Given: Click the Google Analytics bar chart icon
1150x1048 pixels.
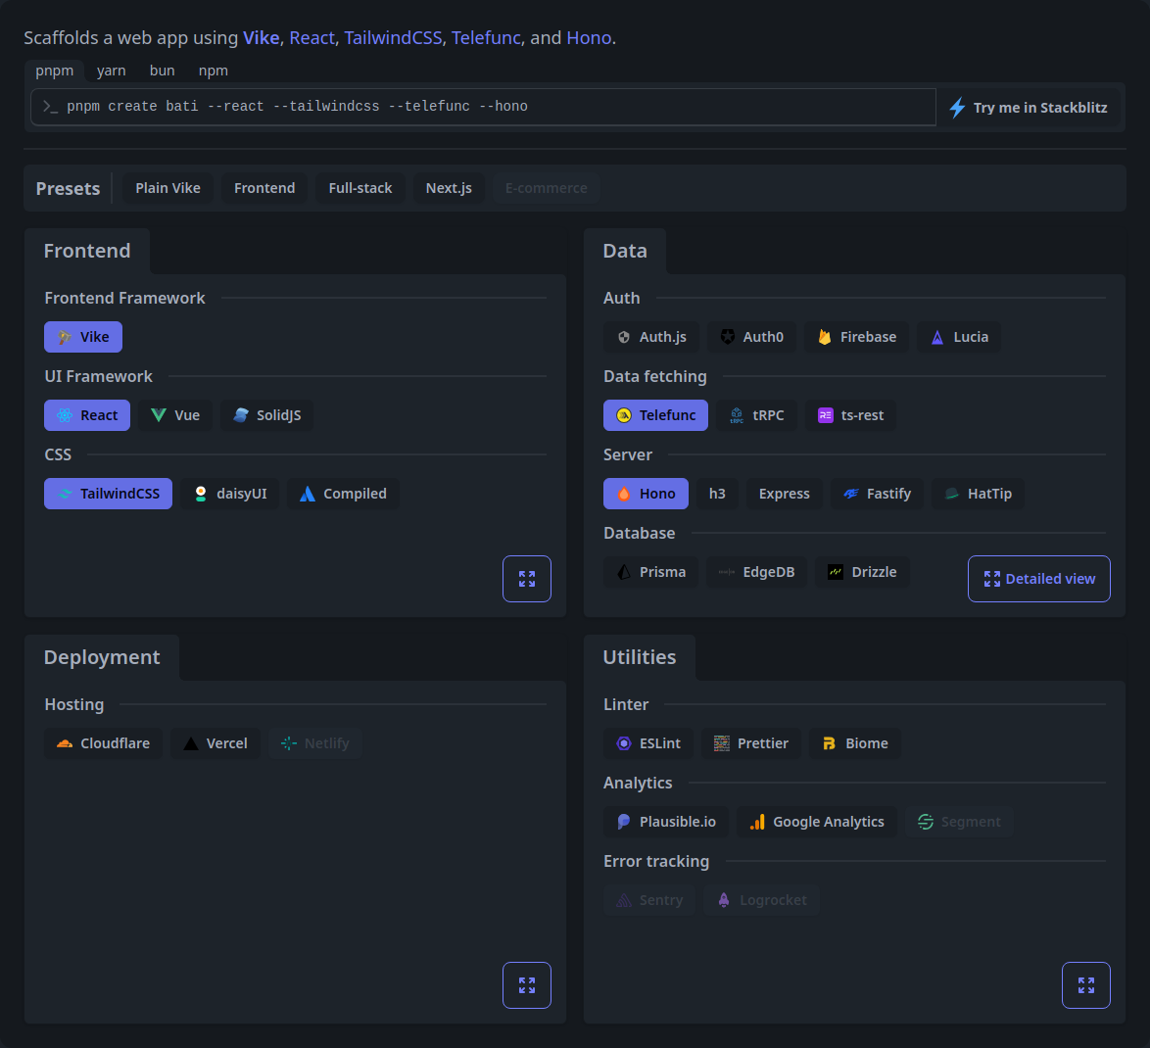Looking at the screenshot, I should click(757, 822).
